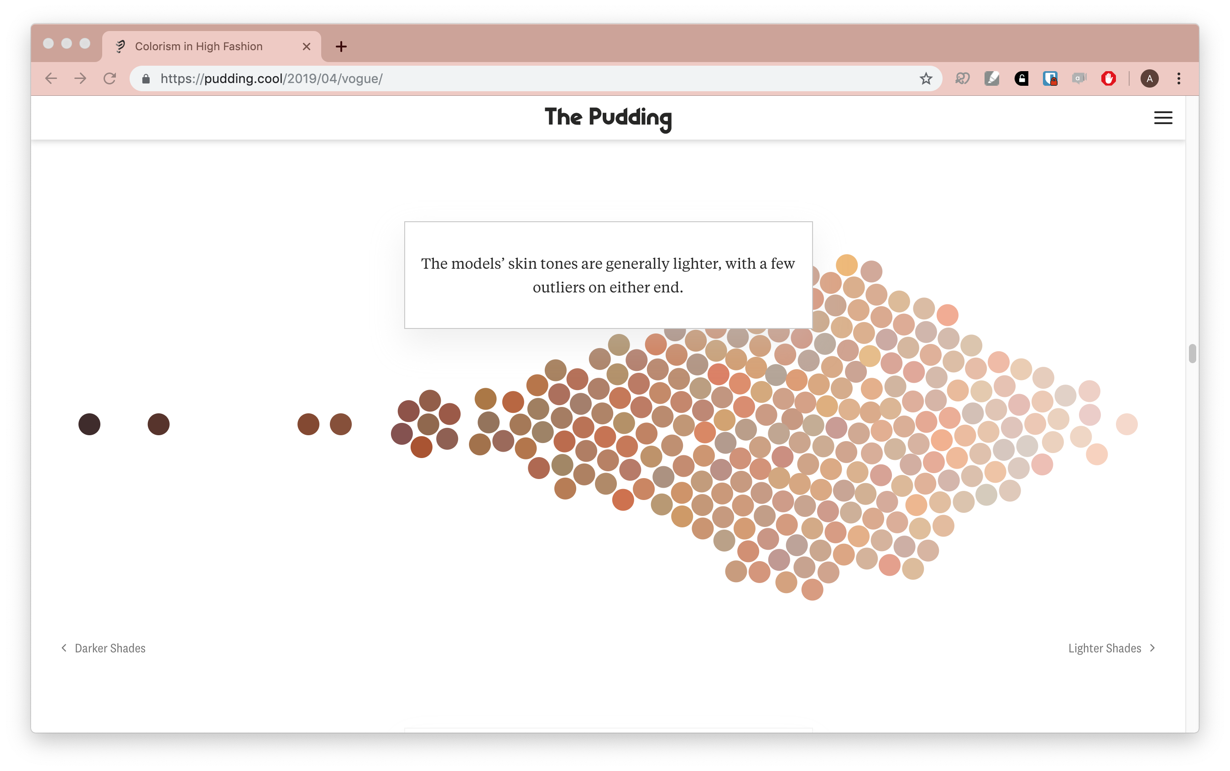The width and height of the screenshot is (1230, 771).
Task: Go back with the browser back arrow
Action: (x=51, y=78)
